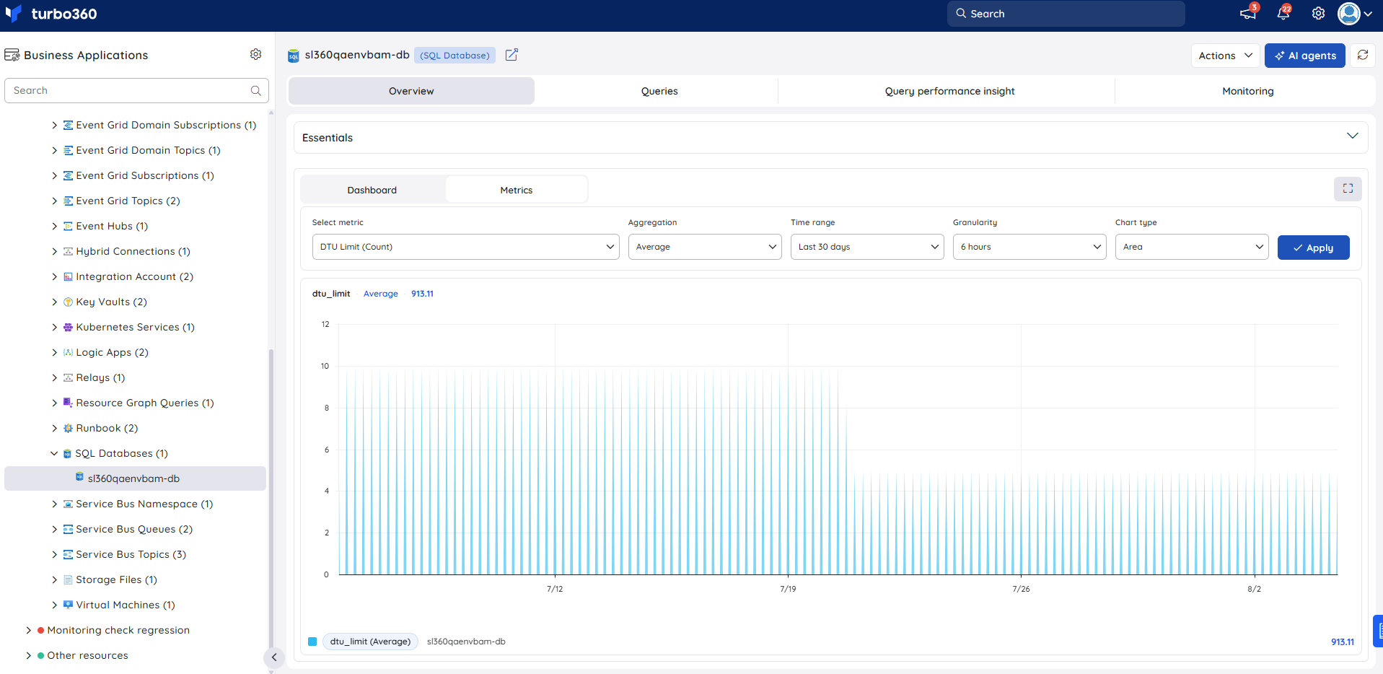Expand Other resources group
Viewport: 1383px width, 674px height.
pyautogui.click(x=28, y=656)
